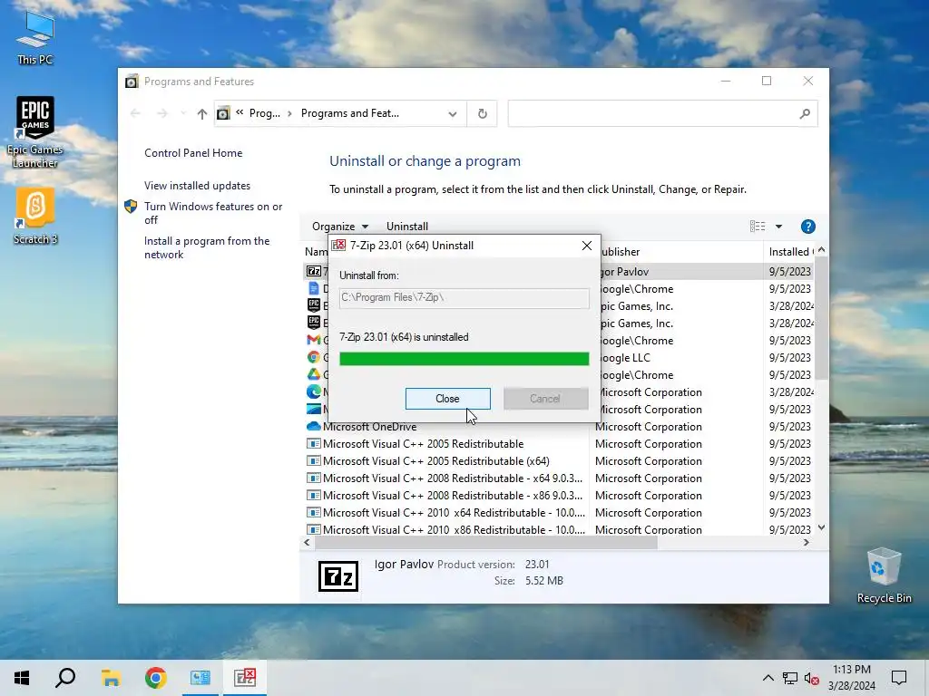Click the green uninstall progress bar

pos(464,359)
